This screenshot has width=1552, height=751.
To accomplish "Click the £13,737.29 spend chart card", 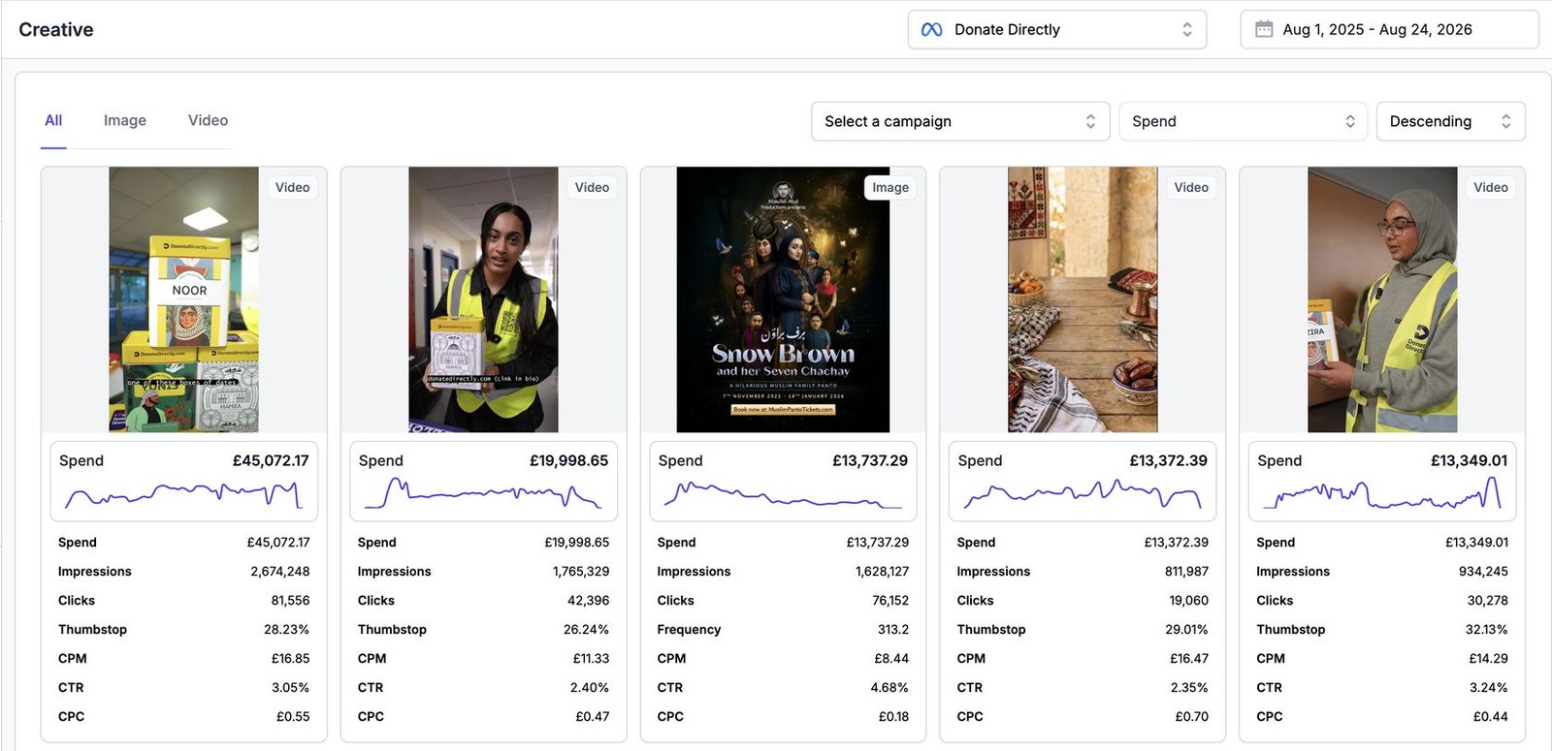I will (x=783, y=481).
